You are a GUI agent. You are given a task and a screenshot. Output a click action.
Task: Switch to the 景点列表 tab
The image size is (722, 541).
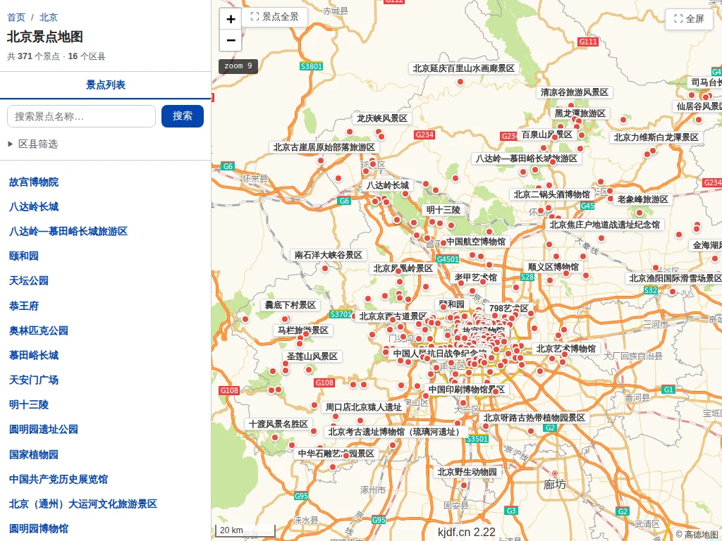click(106, 85)
